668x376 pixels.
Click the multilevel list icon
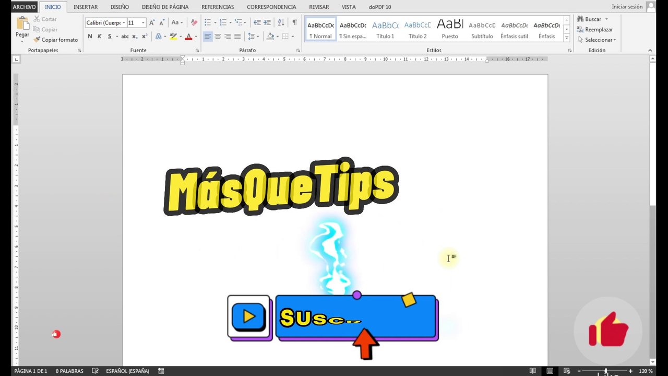pos(238,22)
